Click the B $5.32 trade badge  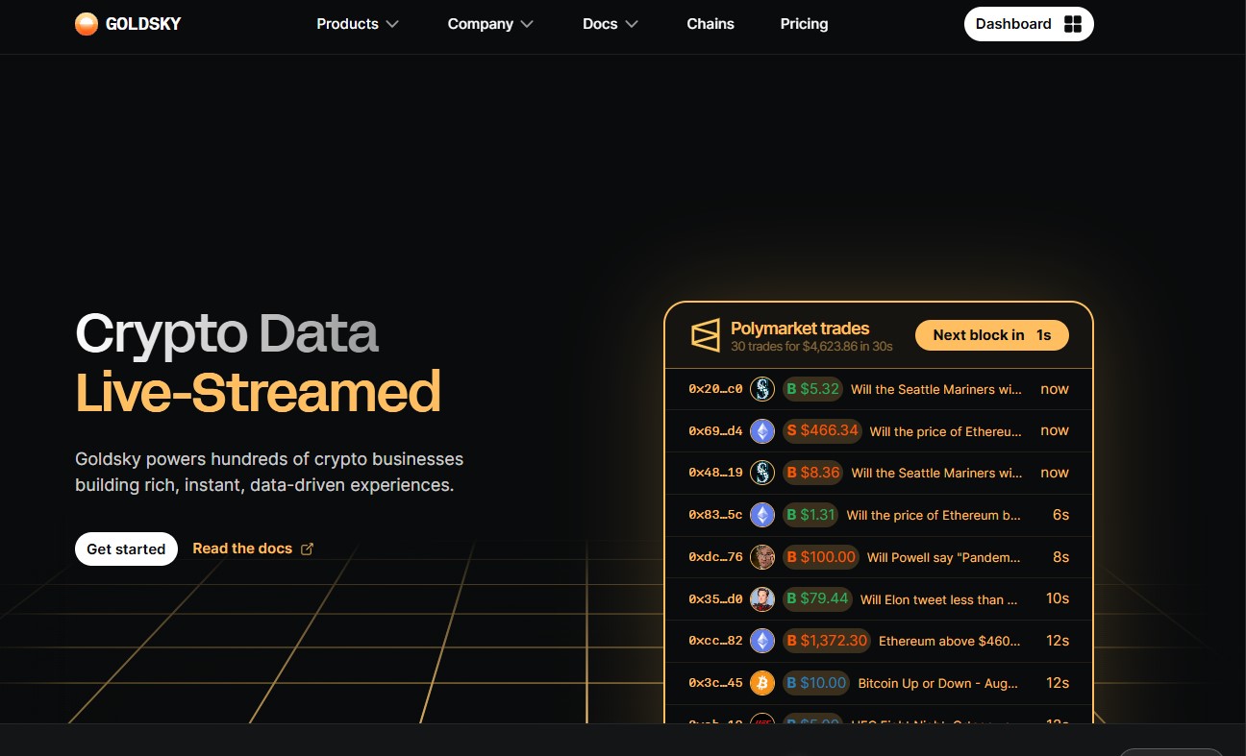point(813,389)
